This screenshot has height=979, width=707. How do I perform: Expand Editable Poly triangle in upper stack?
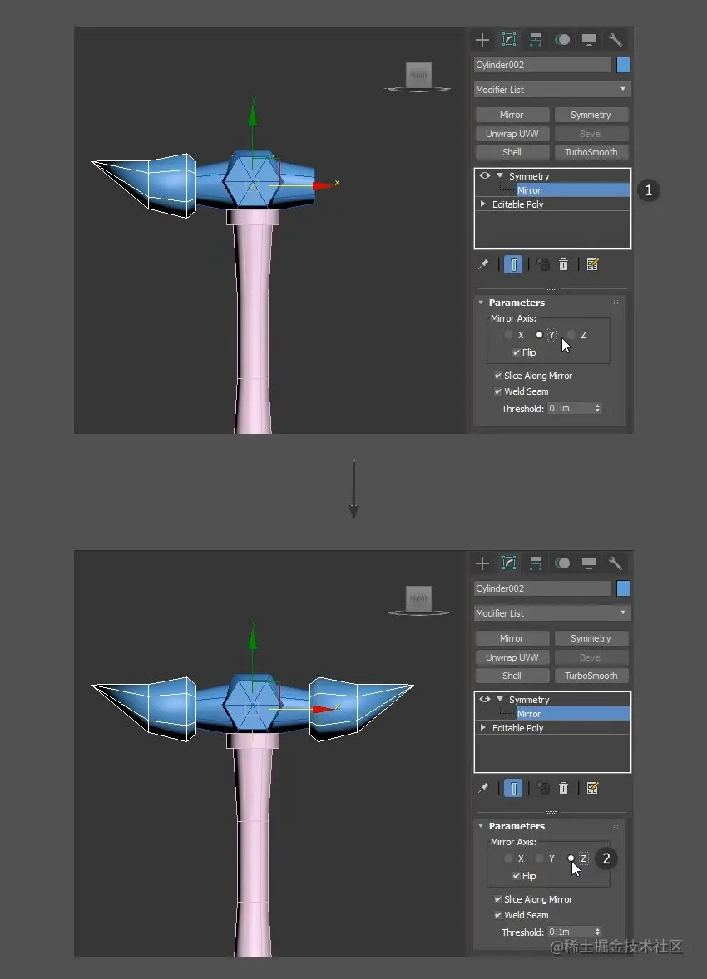pos(482,204)
